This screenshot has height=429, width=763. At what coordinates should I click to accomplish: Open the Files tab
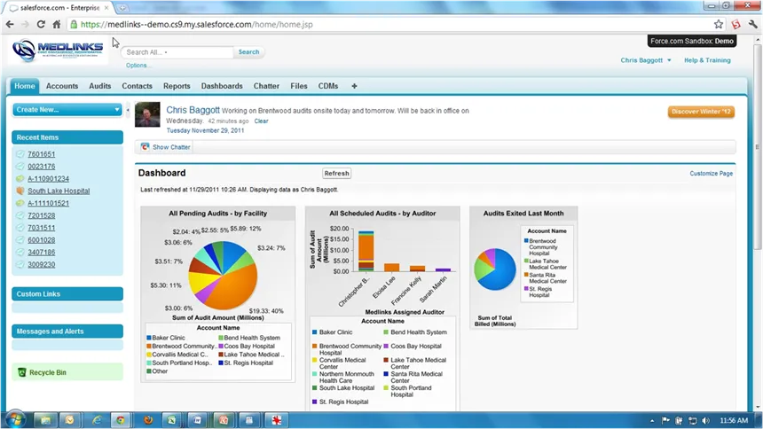pos(299,86)
